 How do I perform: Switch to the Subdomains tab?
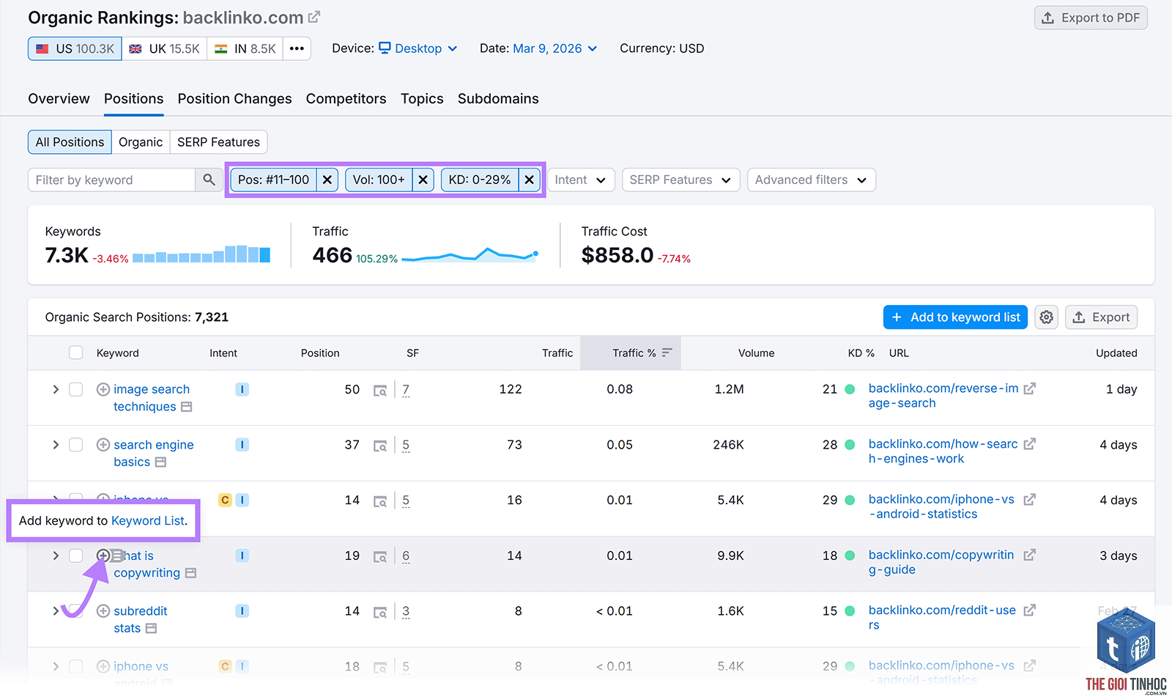point(498,98)
